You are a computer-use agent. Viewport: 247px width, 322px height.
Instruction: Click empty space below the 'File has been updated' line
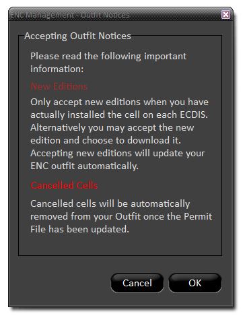pos(120,245)
